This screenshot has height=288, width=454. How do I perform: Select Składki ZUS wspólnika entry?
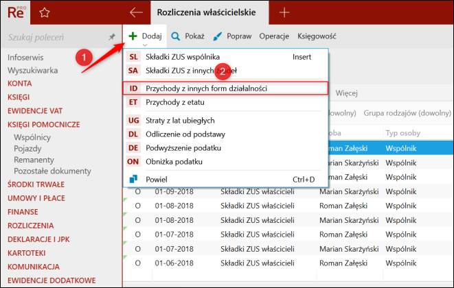(x=182, y=56)
